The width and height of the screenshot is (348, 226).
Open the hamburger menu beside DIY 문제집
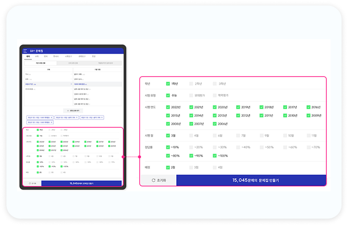(25, 51)
